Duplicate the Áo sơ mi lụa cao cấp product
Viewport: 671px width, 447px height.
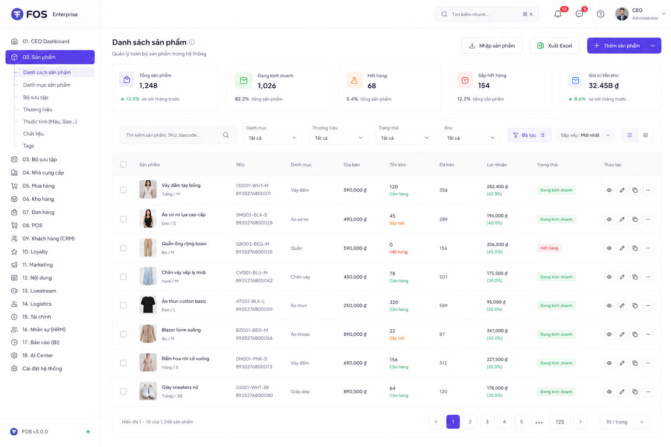click(x=635, y=219)
